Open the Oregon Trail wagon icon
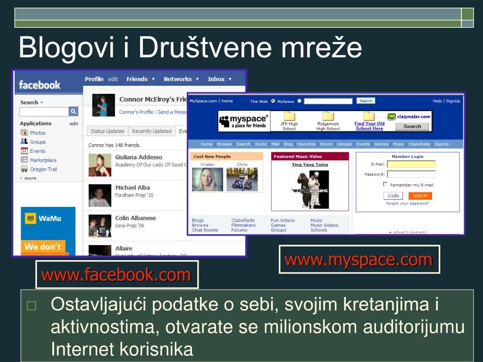 tap(24, 169)
